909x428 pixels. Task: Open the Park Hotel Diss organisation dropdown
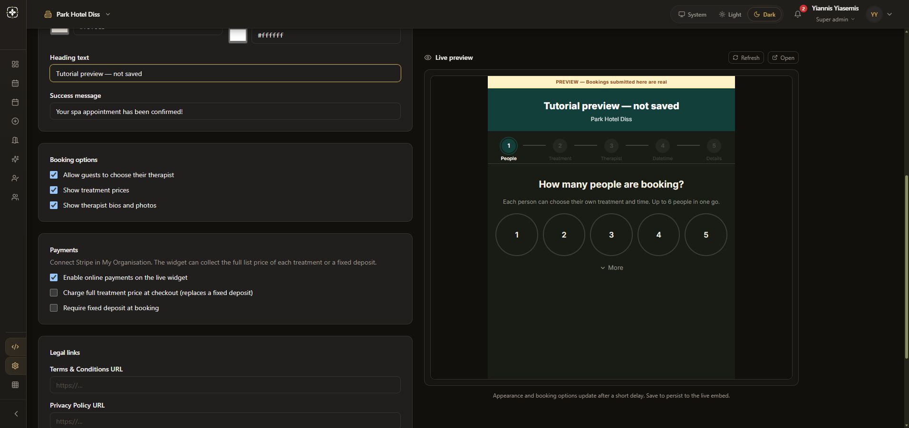pyautogui.click(x=77, y=14)
